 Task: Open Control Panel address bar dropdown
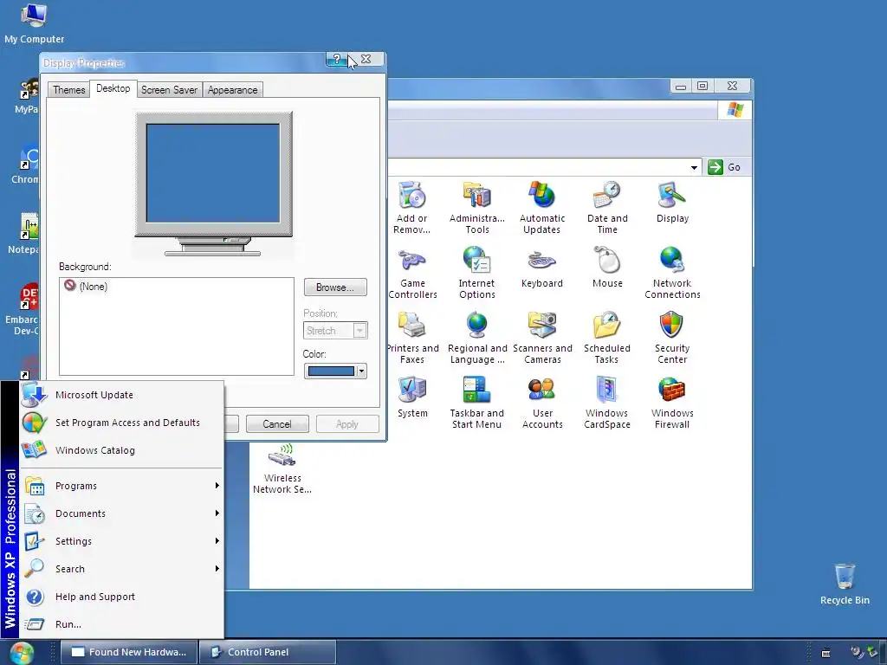coord(694,167)
